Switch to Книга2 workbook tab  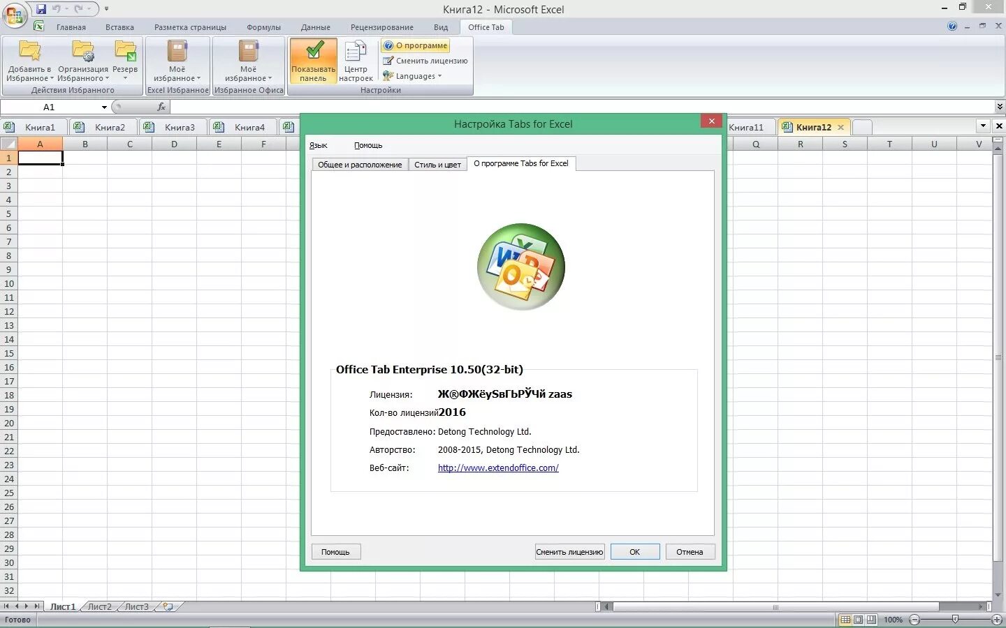(x=103, y=127)
